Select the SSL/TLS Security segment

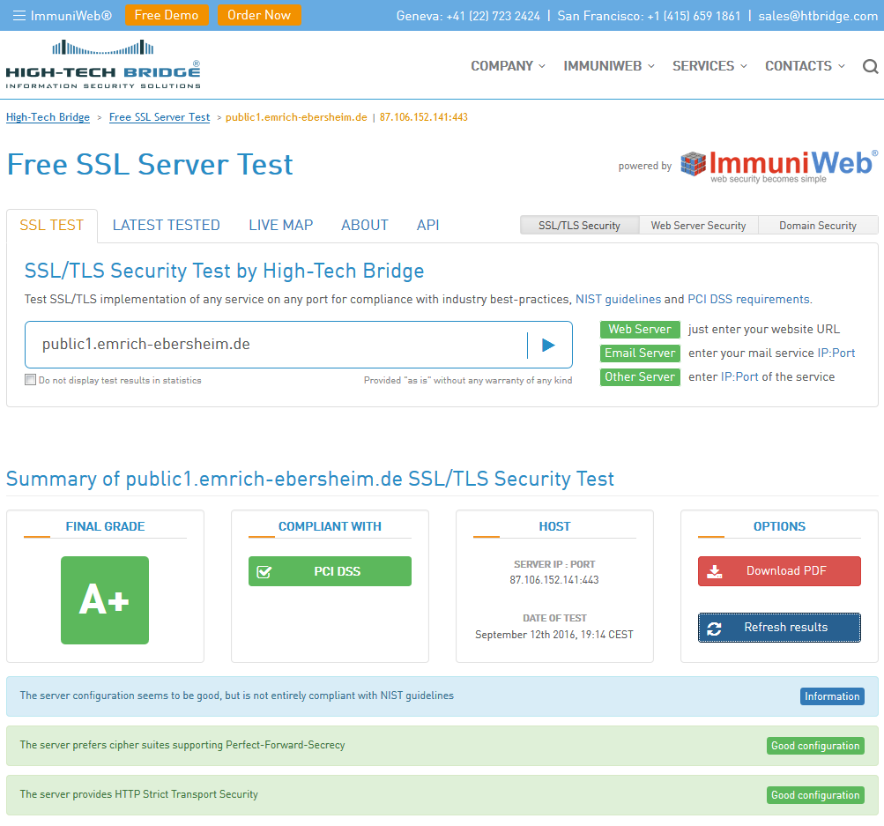(x=580, y=226)
